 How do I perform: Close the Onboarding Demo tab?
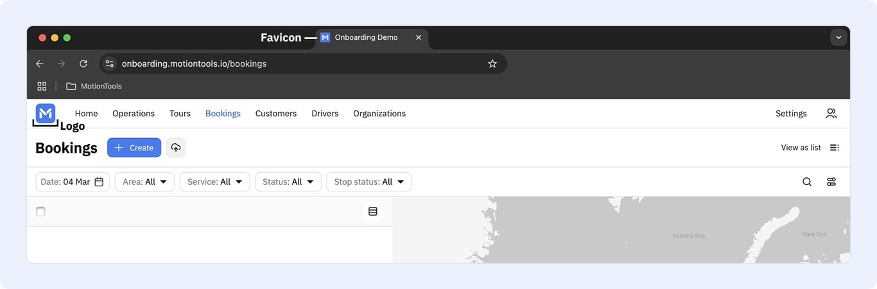tap(419, 37)
